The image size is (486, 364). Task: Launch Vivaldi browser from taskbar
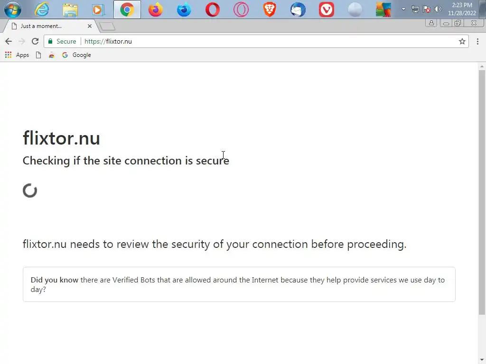(327, 9)
